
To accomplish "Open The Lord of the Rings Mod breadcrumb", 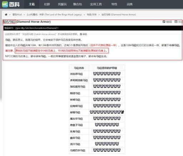I will pos(54,15).
